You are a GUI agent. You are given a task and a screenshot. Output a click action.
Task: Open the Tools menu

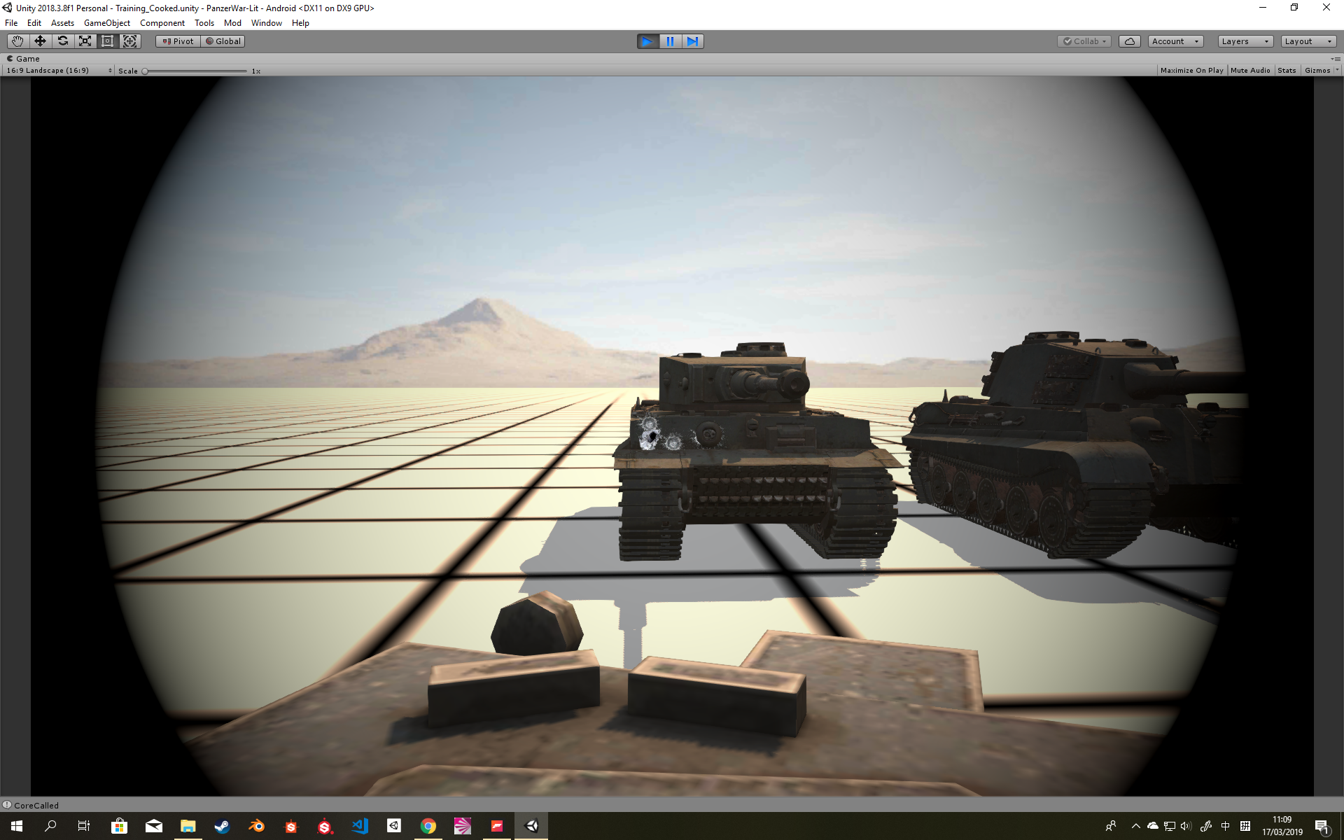[204, 23]
